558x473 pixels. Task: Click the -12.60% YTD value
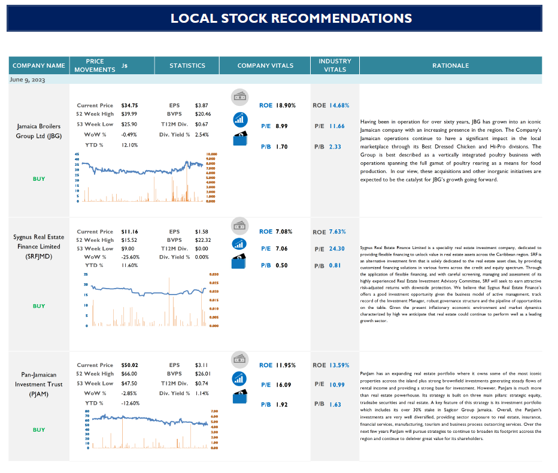[131, 403]
